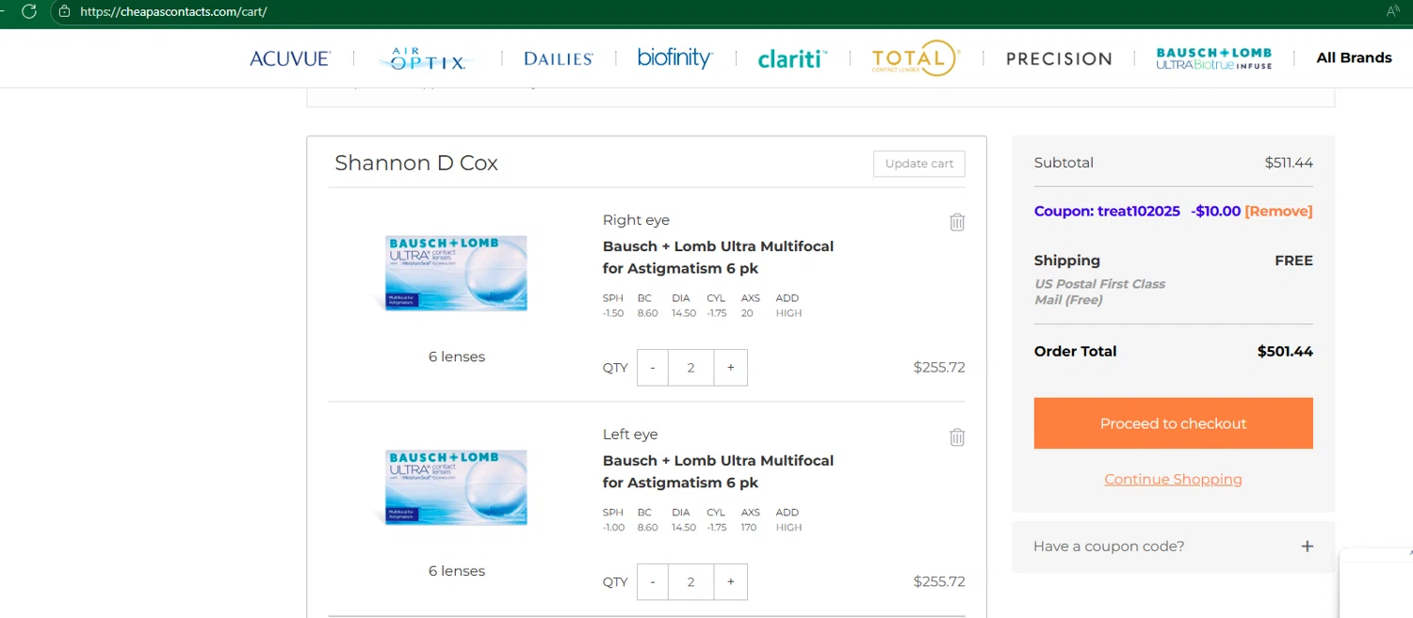Click the Left eye quantity input field

click(x=690, y=582)
